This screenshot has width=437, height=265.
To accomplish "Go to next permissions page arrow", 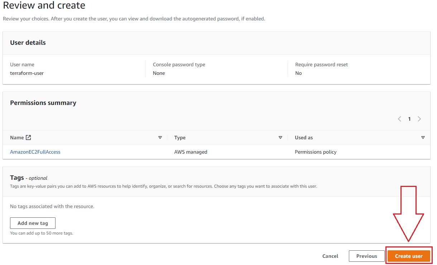I will point(419,119).
